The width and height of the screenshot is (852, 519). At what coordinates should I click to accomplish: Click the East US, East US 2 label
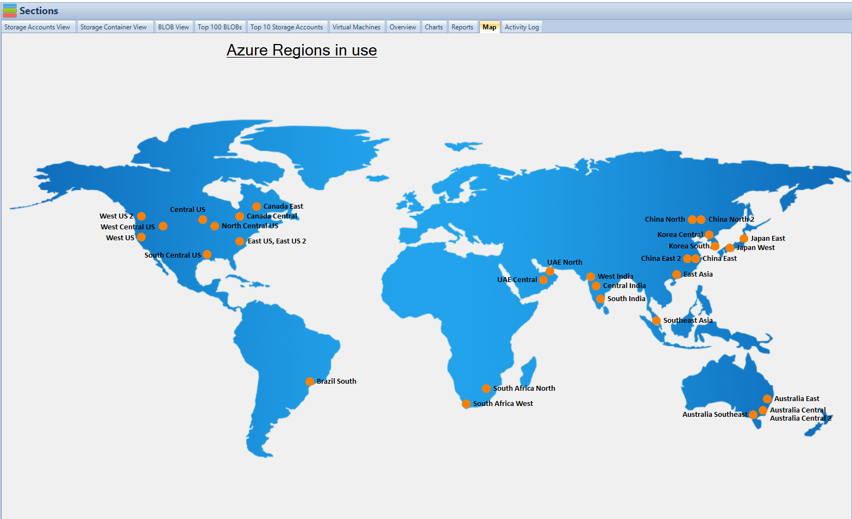[x=277, y=241]
